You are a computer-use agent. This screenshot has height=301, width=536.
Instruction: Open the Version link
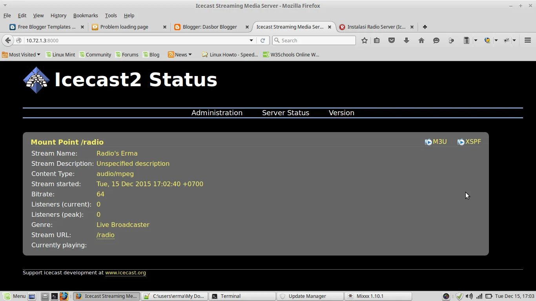[341, 113]
